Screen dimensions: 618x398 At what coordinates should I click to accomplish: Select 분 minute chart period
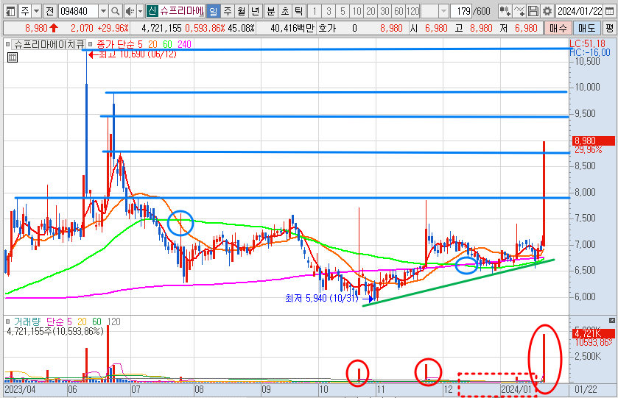click(271, 11)
